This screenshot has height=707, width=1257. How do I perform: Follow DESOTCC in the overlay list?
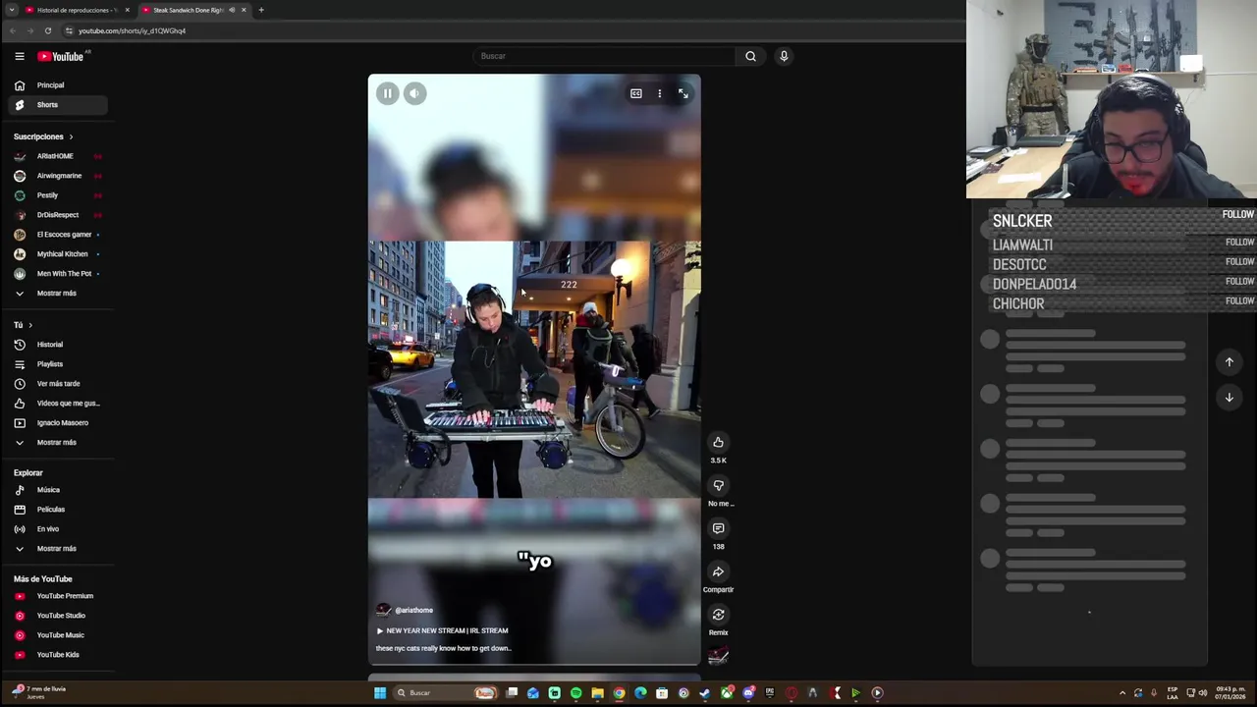point(1239,261)
